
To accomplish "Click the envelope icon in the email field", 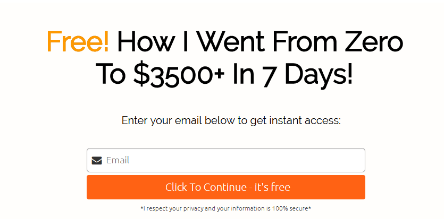I will [97, 161].
